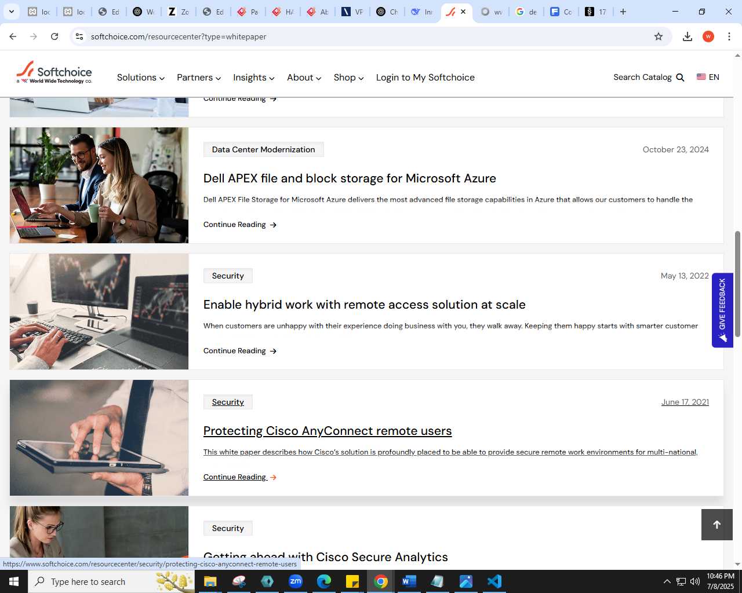Click the Security tag above Cisco Secure Analytics
The height and width of the screenshot is (593, 742).
[228, 528]
